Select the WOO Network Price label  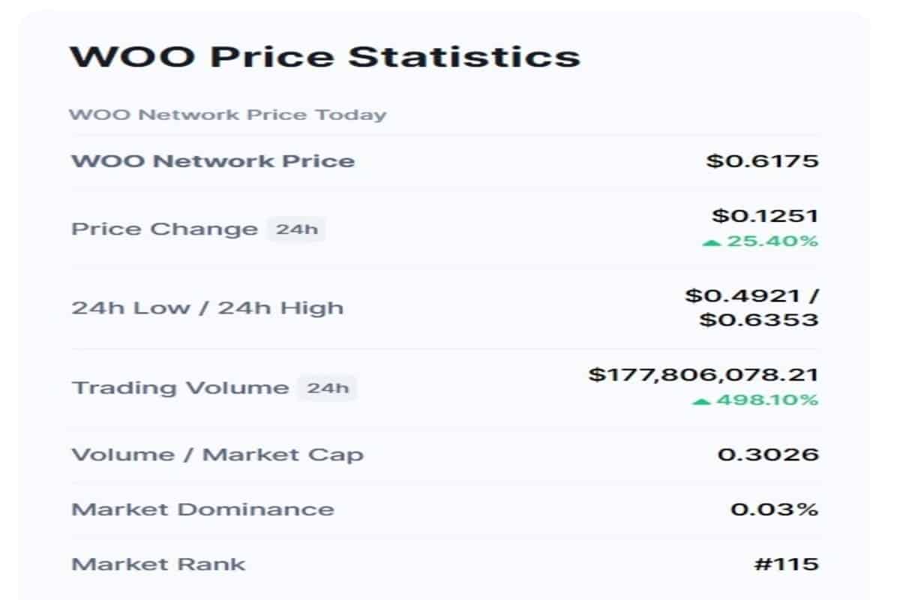(x=213, y=160)
